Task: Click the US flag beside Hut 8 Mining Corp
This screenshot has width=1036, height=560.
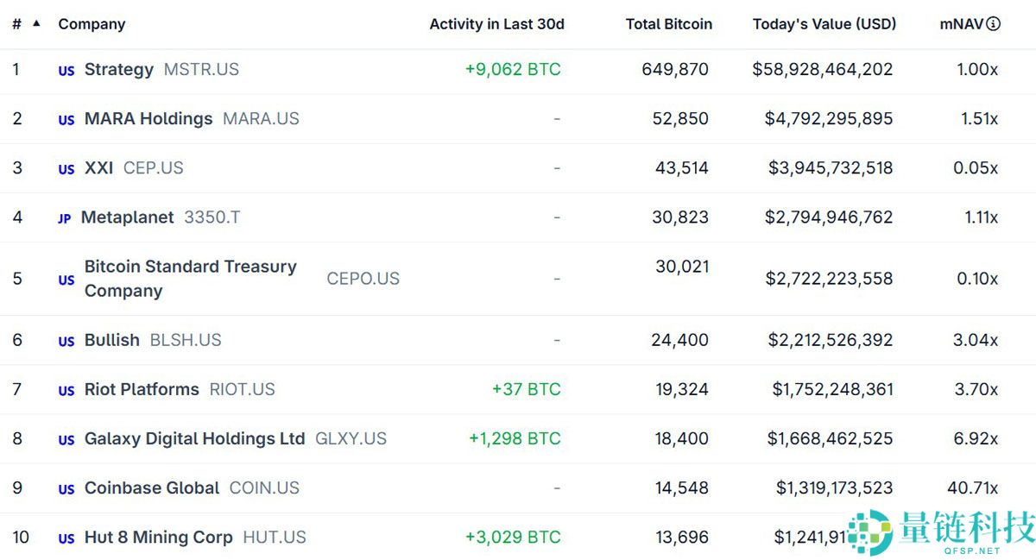Action: (x=66, y=538)
